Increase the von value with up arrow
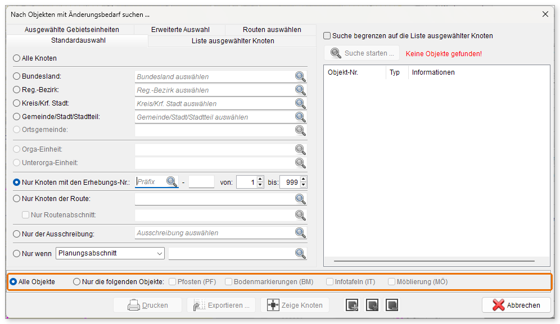Viewport: 560px width, 324px height. coord(260,180)
